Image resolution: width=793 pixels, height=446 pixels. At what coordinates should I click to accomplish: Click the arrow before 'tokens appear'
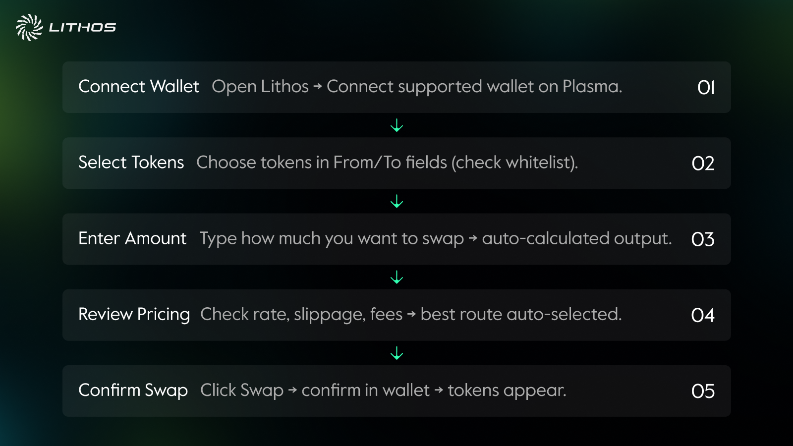[x=439, y=390]
